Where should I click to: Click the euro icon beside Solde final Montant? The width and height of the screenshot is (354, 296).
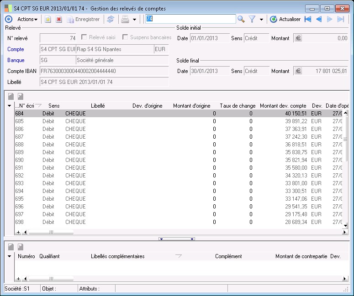click(x=298, y=71)
